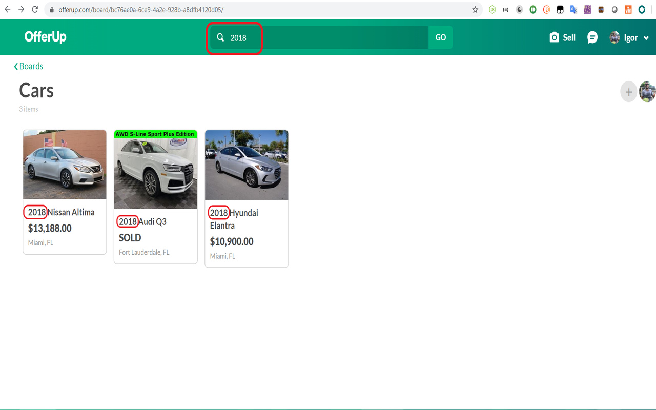The image size is (656, 410).
Task: Click the Igor username in header
Action: tap(631, 37)
